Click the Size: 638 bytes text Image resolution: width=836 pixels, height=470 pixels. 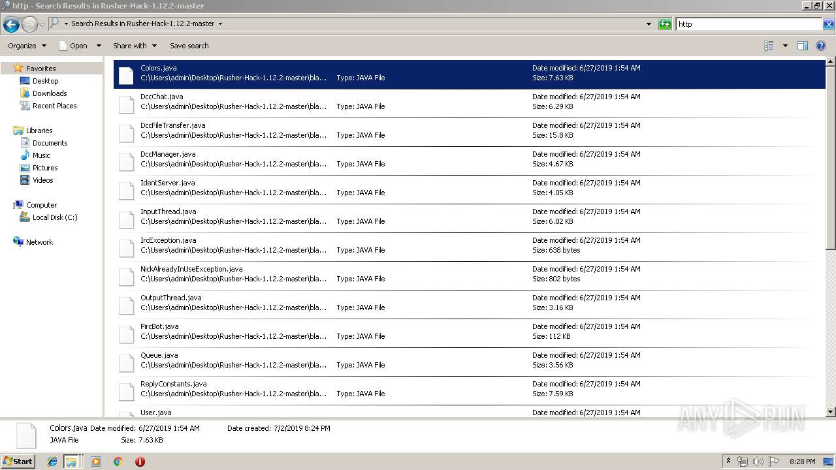point(556,250)
